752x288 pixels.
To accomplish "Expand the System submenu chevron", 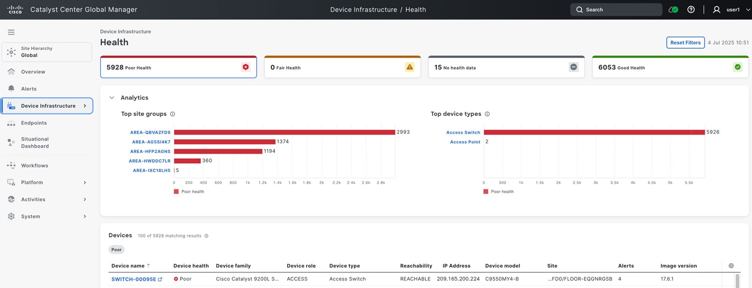I will pyautogui.click(x=85, y=216).
